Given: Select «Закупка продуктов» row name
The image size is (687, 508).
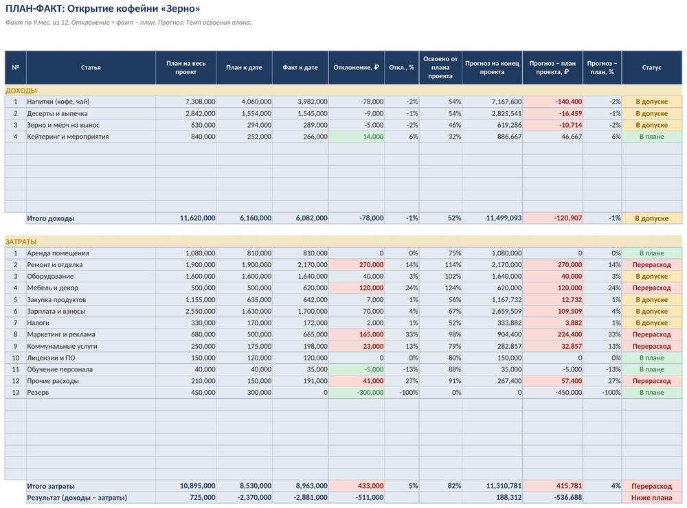Looking at the screenshot, I should click(91, 299).
